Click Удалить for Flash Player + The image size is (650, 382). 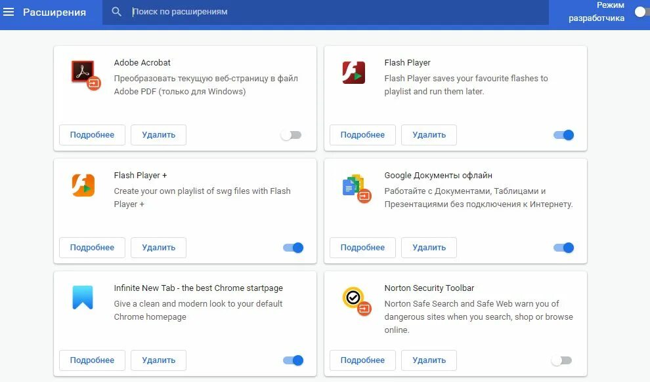pos(158,248)
